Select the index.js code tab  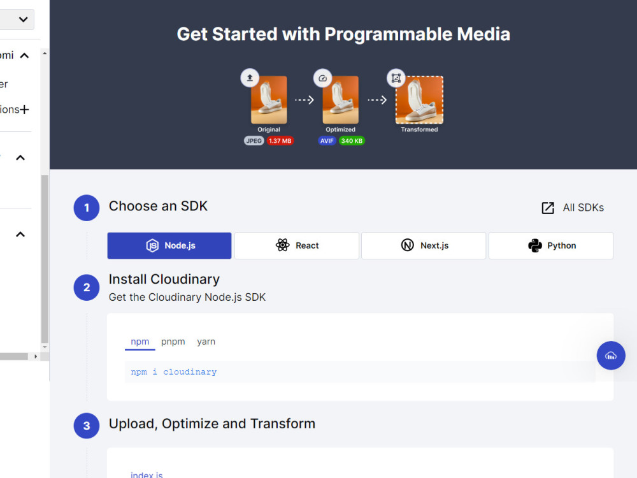click(x=147, y=474)
